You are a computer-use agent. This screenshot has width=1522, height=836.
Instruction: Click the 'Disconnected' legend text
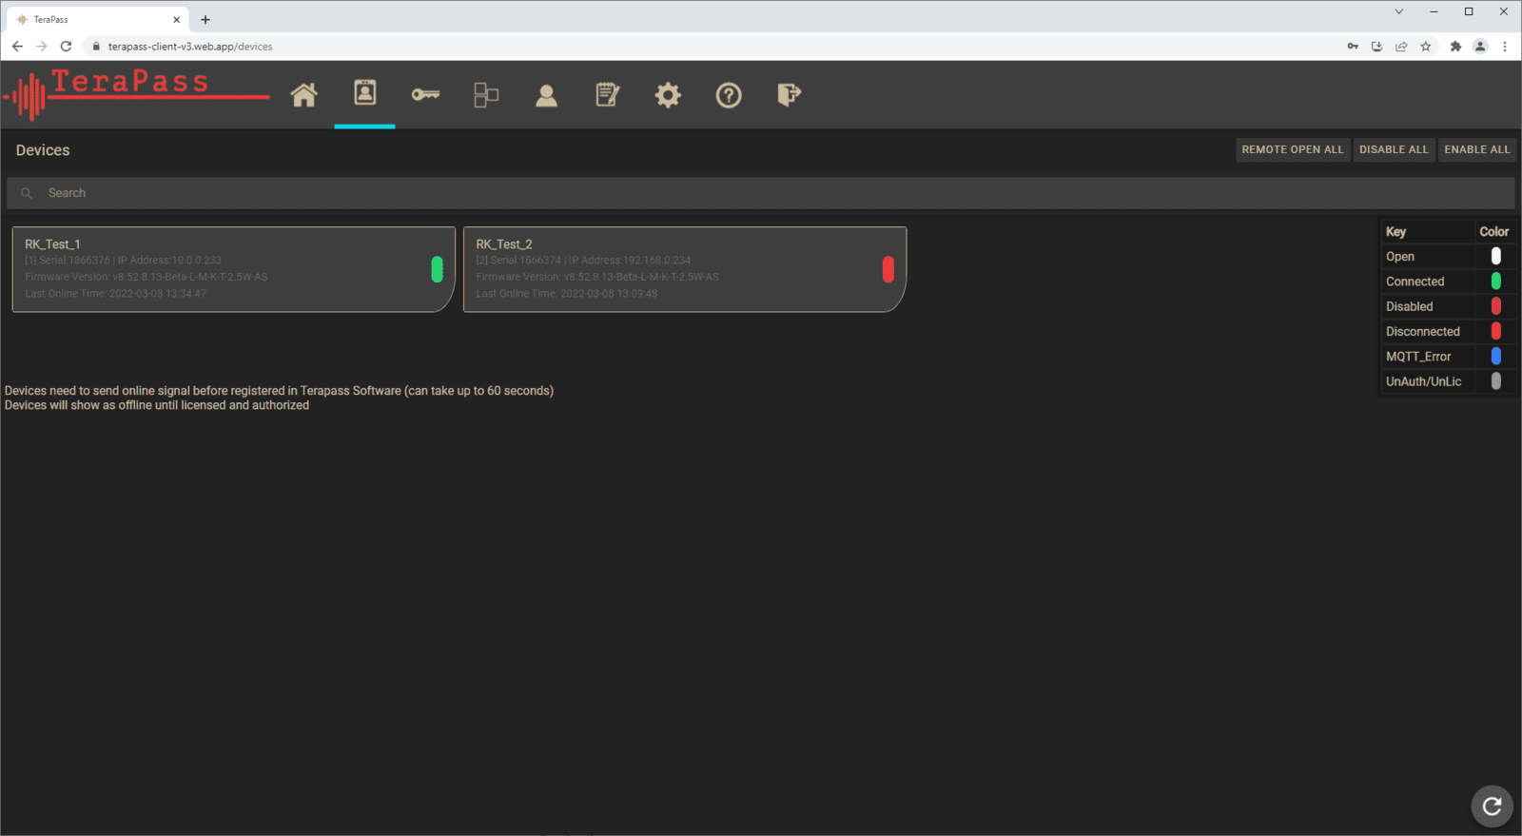[1422, 331]
